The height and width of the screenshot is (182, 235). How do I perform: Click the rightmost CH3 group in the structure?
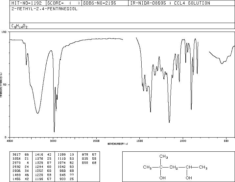pyautogui.click(x=203, y=167)
